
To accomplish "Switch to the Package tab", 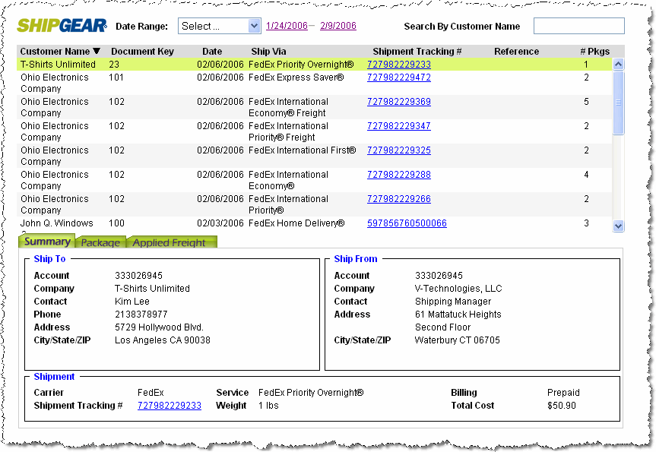I will (100, 242).
